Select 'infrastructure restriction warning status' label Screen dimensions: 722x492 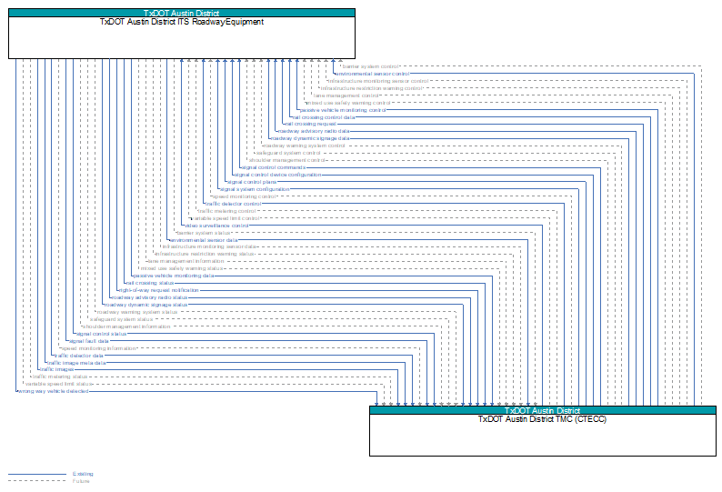pyautogui.click(x=205, y=254)
